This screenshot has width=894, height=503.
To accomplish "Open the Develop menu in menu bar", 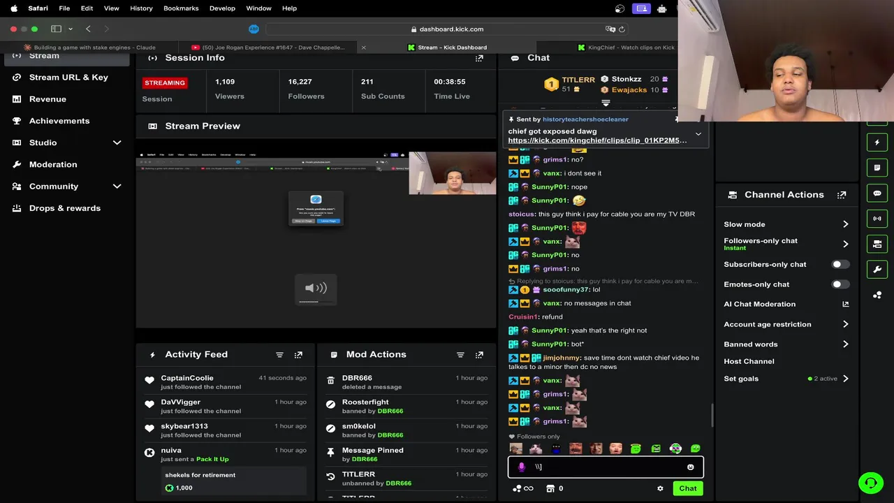I will point(222,8).
